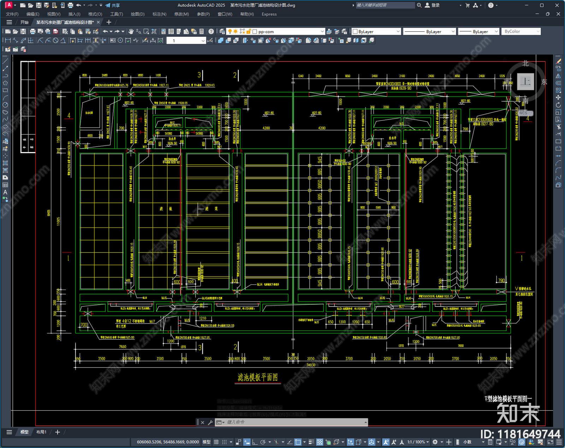This screenshot has height=448, width=565.
Task: Select the Diameter Dimension tool
Action: (55, 41)
